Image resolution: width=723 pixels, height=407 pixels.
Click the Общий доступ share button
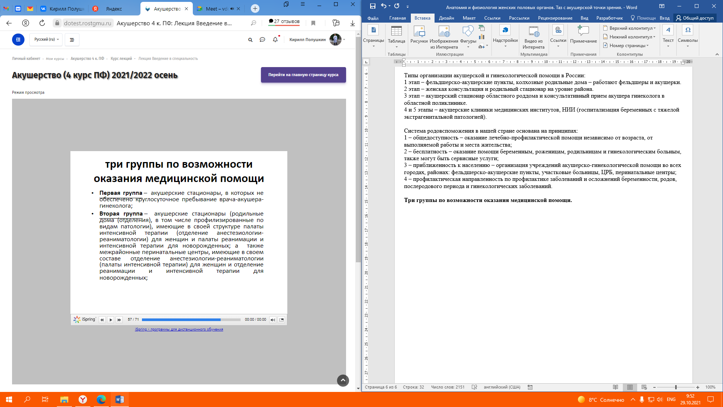click(695, 18)
